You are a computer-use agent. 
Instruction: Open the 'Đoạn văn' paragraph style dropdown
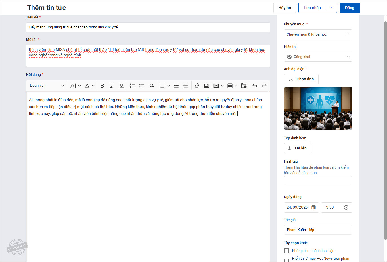pyautogui.click(x=47, y=86)
